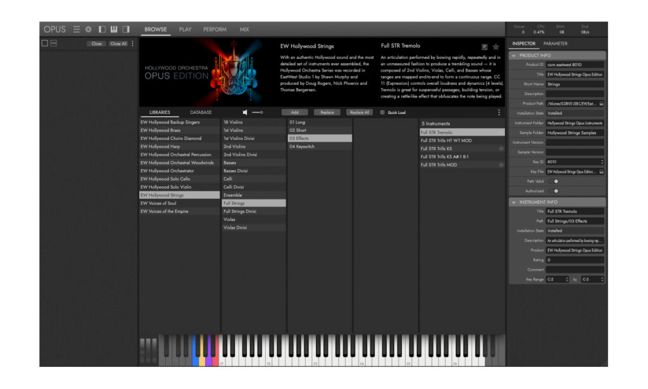
Task: Select EW Hollywood Solo Cello library
Action: coord(179,179)
